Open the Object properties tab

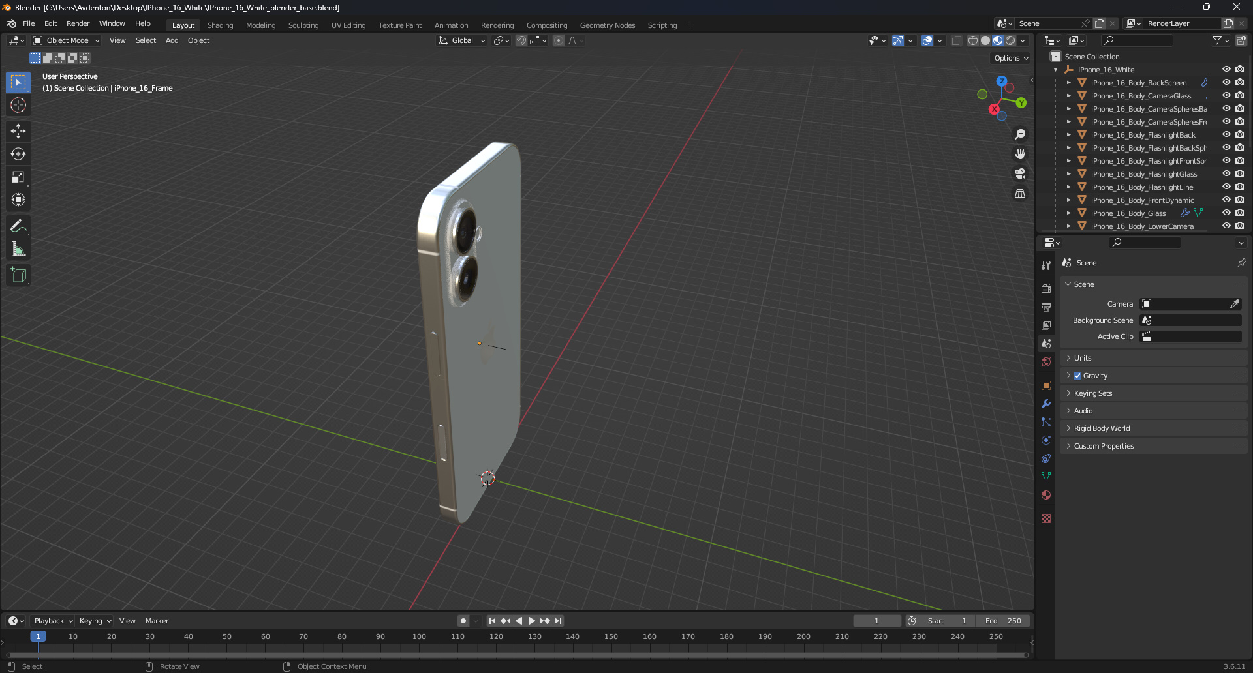pyautogui.click(x=1046, y=385)
